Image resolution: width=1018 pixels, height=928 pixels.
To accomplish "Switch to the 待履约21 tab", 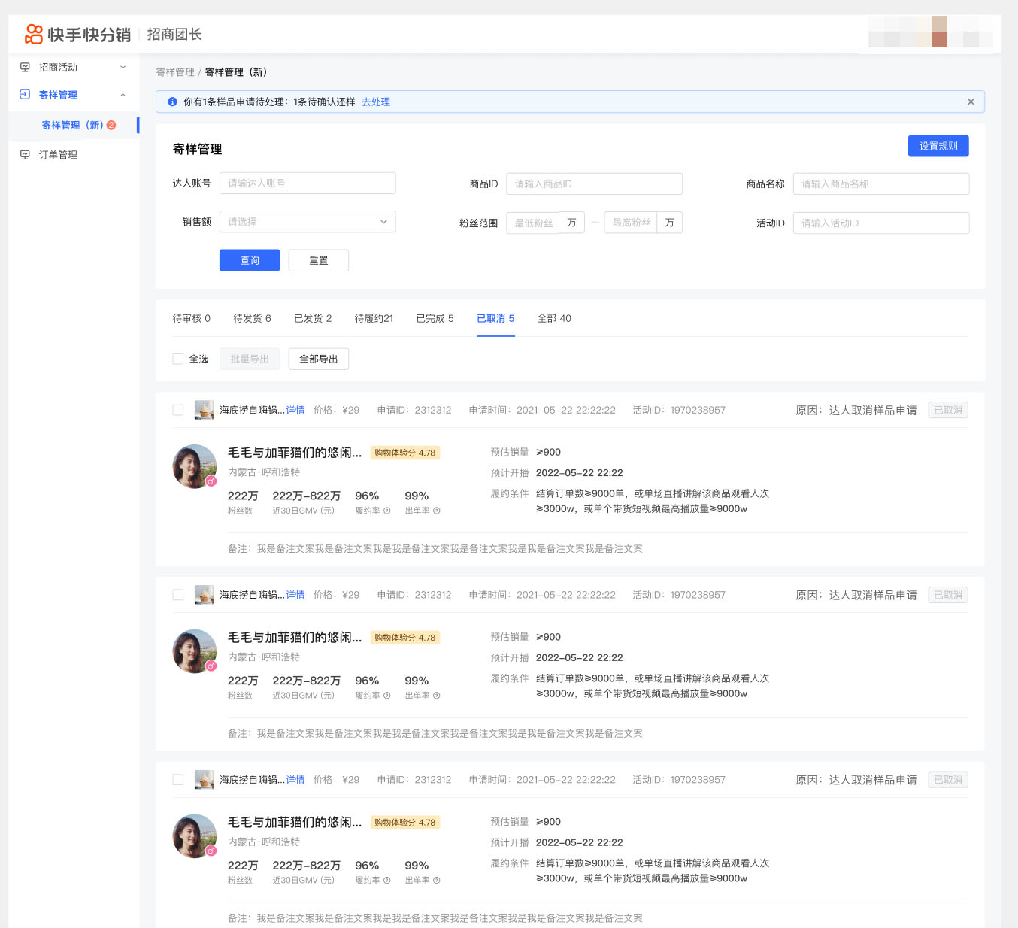I will (x=374, y=318).
